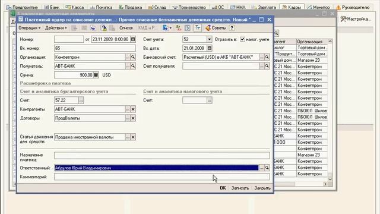Image resolution: width=380 pixels, height=214 pixels.
Task: Click the magnifier next to Банковский счет field
Action: click(x=267, y=57)
